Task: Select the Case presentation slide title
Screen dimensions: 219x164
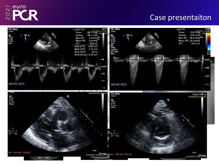Action: 180,17
